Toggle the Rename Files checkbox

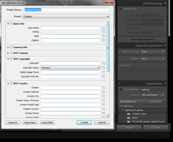120,9
